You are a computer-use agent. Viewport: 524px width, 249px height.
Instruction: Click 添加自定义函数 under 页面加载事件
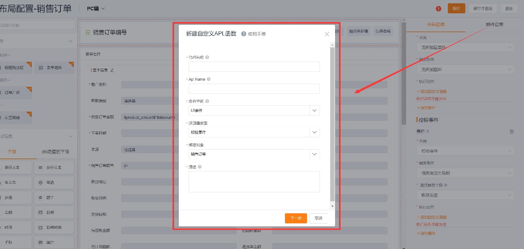click(431, 92)
